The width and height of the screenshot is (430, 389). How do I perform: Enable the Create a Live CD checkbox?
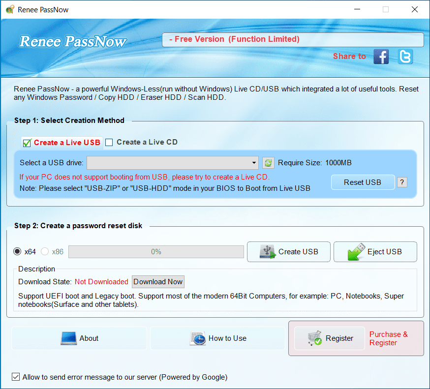pyautogui.click(x=109, y=142)
